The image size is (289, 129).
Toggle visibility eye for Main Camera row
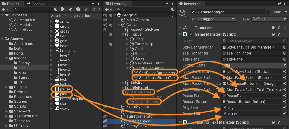tap(105, 20)
